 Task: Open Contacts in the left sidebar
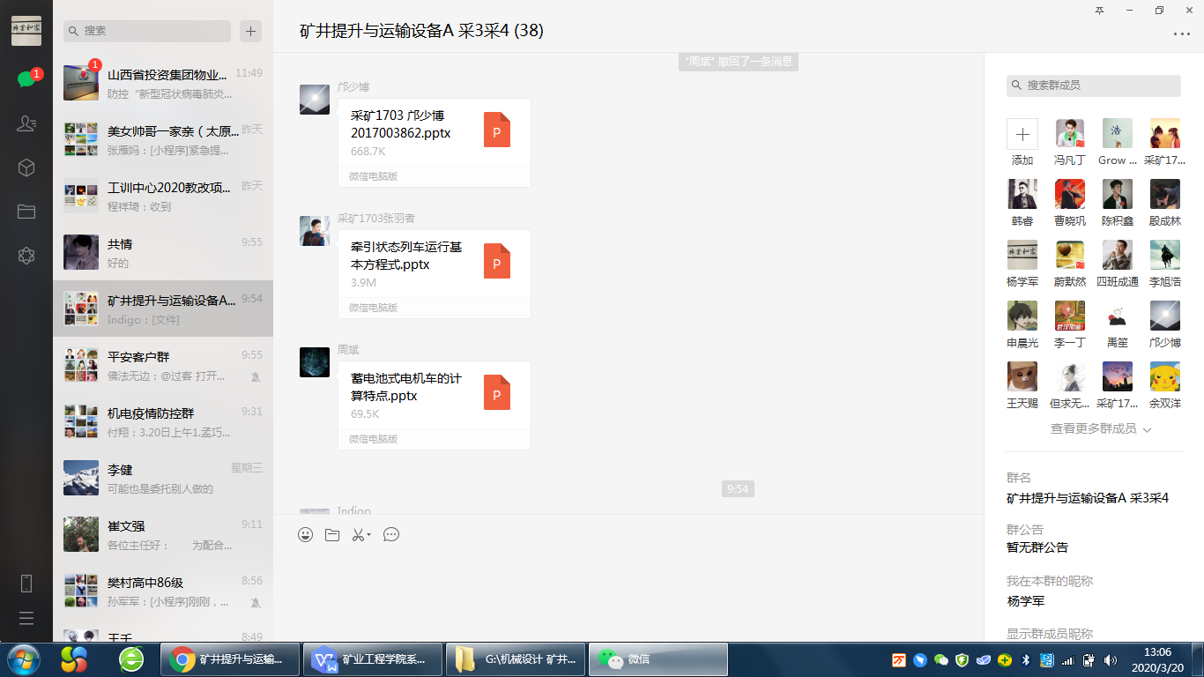[x=26, y=123]
